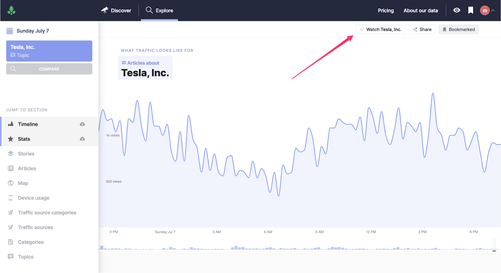Click the 3 PM axis label

click(x=422, y=232)
